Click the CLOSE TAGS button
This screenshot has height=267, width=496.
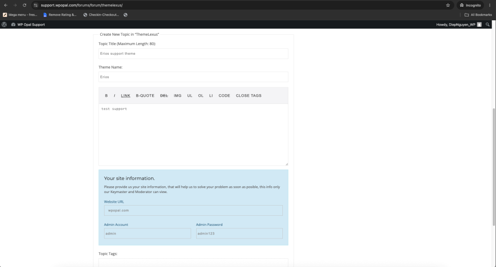(248, 95)
